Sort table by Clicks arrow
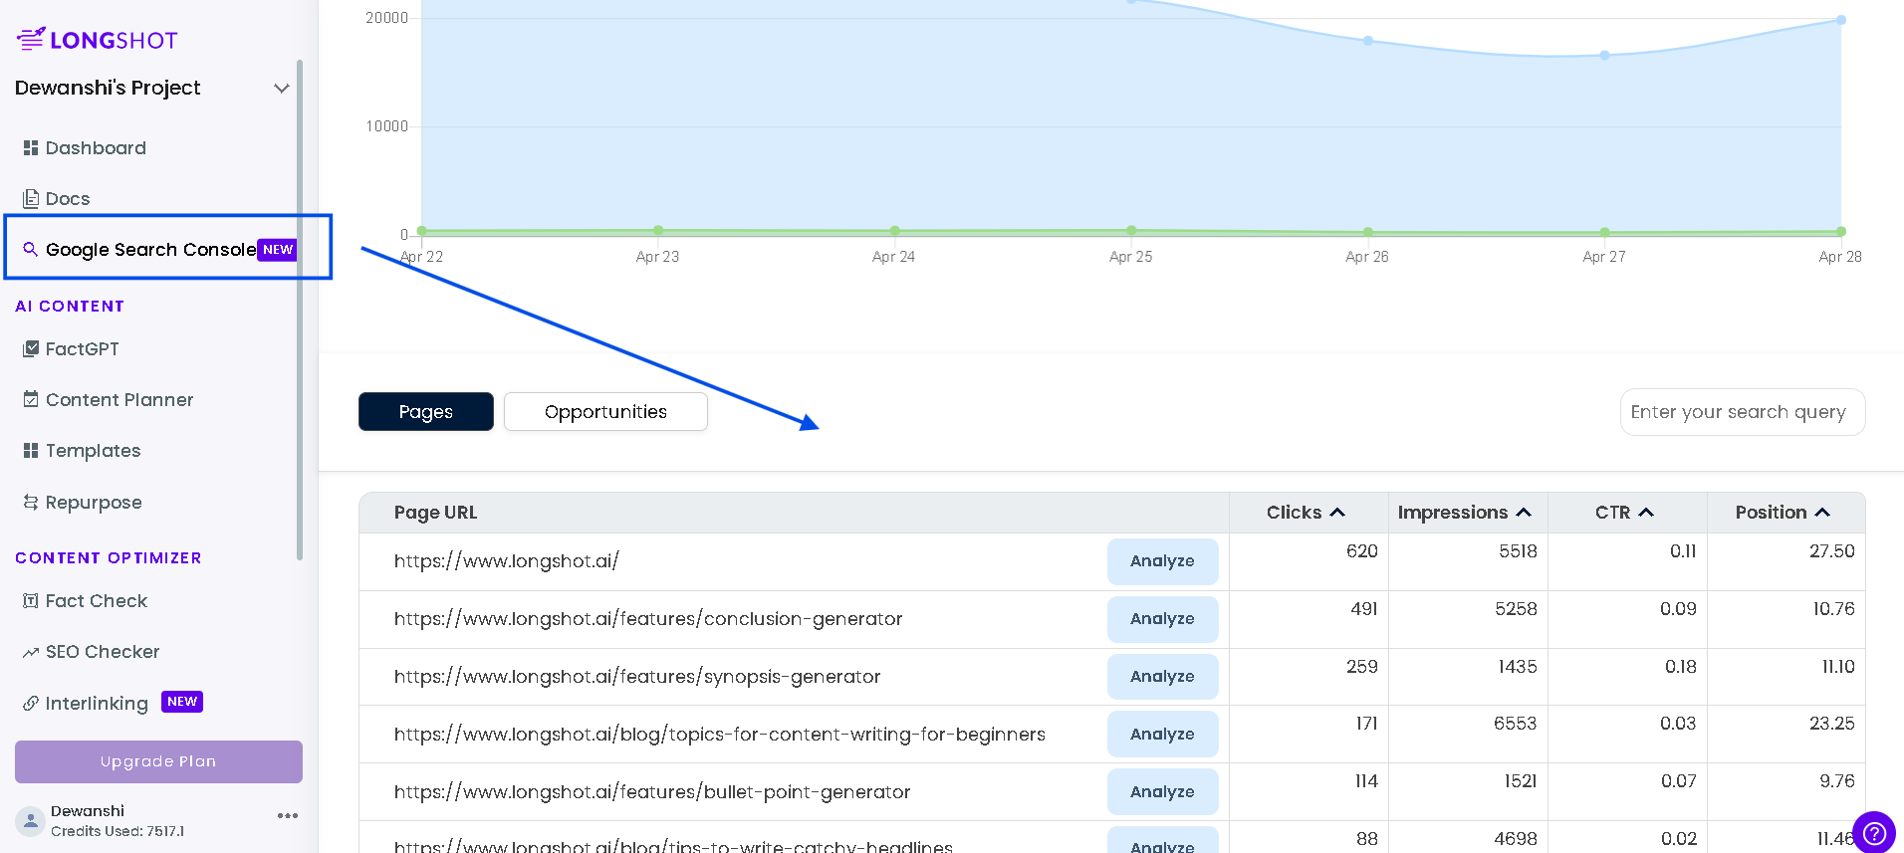The image size is (1904, 853). click(1337, 513)
